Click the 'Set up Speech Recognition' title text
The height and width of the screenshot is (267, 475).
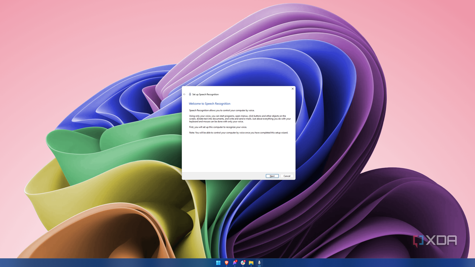pyautogui.click(x=205, y=94)
